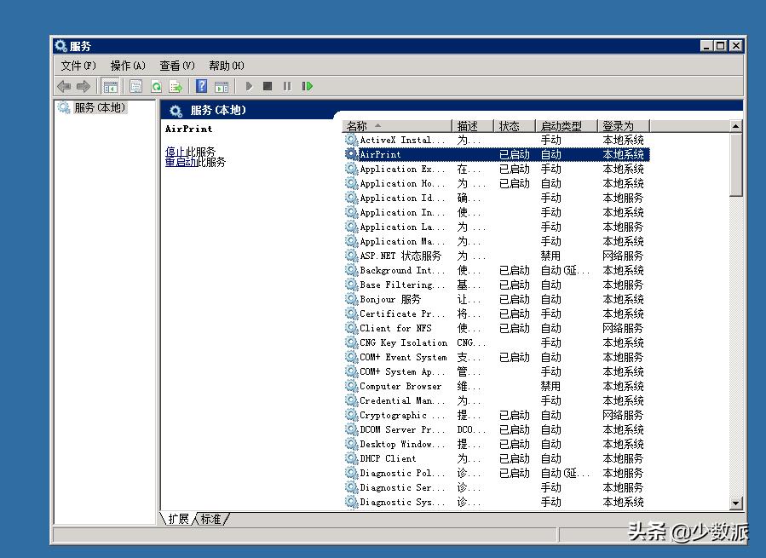Image resolution: width=766 pixels, height=558 pixels.
Task: 打开“查看(V)”菜单
Action: click(176, 65)
